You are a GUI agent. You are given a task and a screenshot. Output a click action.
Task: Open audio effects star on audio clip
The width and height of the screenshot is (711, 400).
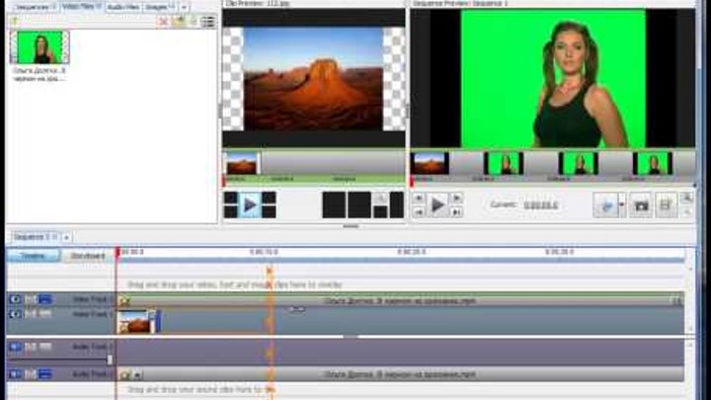click(124, 374)
